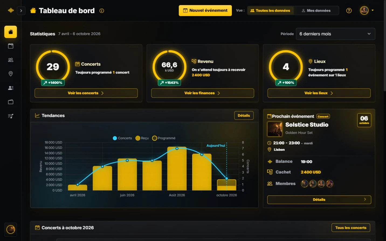The width and height of the screenshot is (386, 241).
Task: Open the Période dropdown showing 6 derniers mois
Action: (x=335, y=34)
